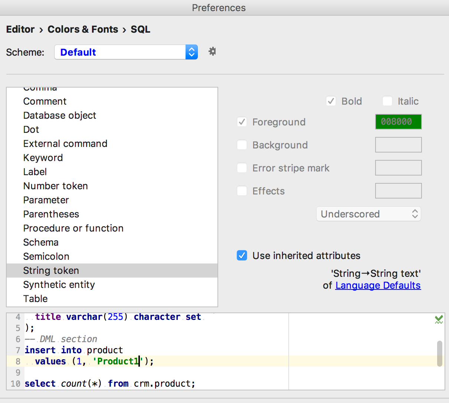449x403 pixels.
Task: Select Keyword in the attributes list
Action: point(43,158)
